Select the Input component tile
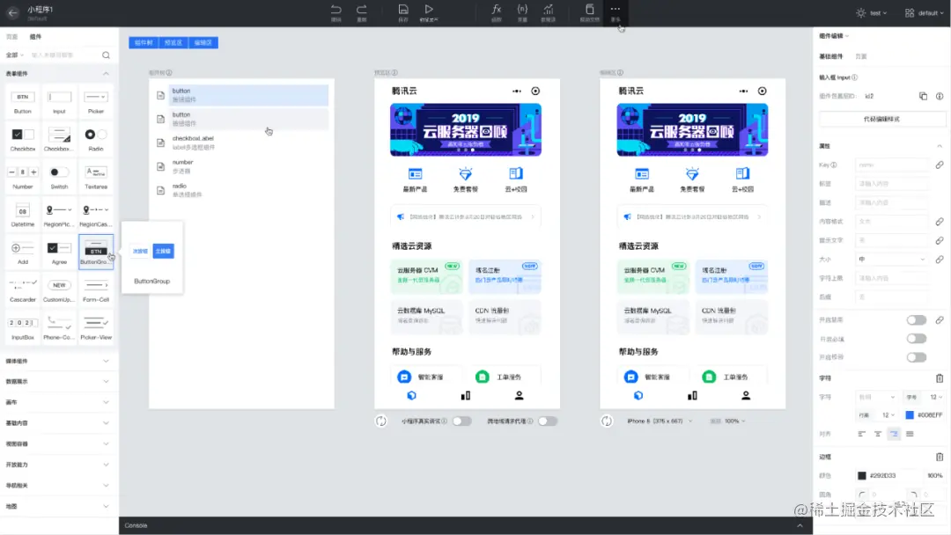The width and height of the screenshot is (951, 535). pyautogui.click(x=59, y=102)
